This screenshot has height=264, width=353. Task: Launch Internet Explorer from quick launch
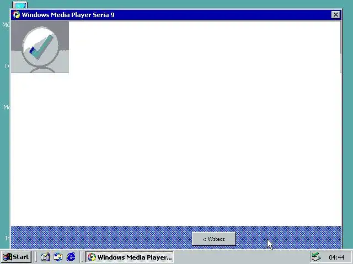71,257
